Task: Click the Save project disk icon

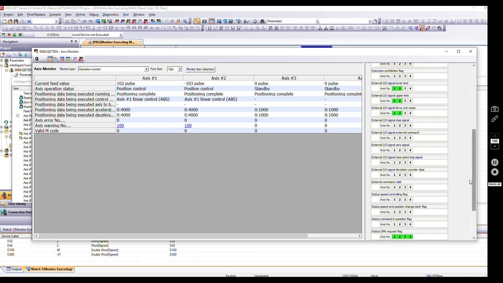Action: coord(16,21)
